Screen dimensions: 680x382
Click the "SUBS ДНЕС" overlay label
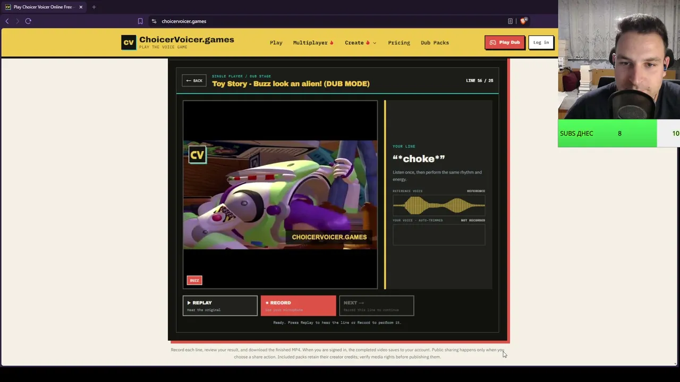[x=576, y=133]
